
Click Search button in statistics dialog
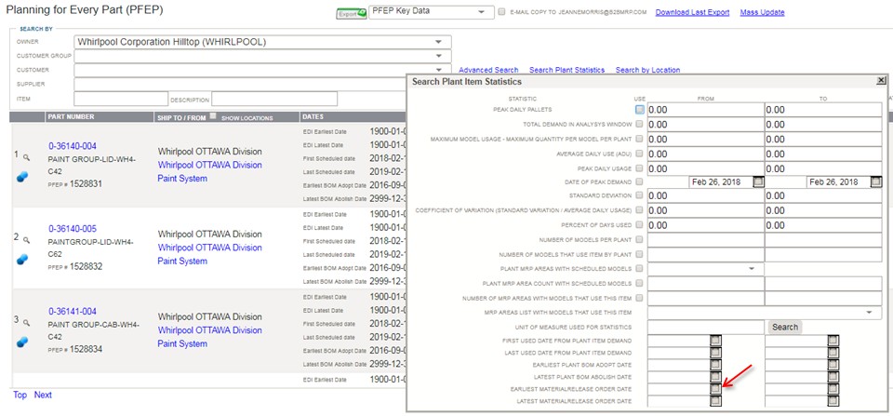tap(785, 327)
